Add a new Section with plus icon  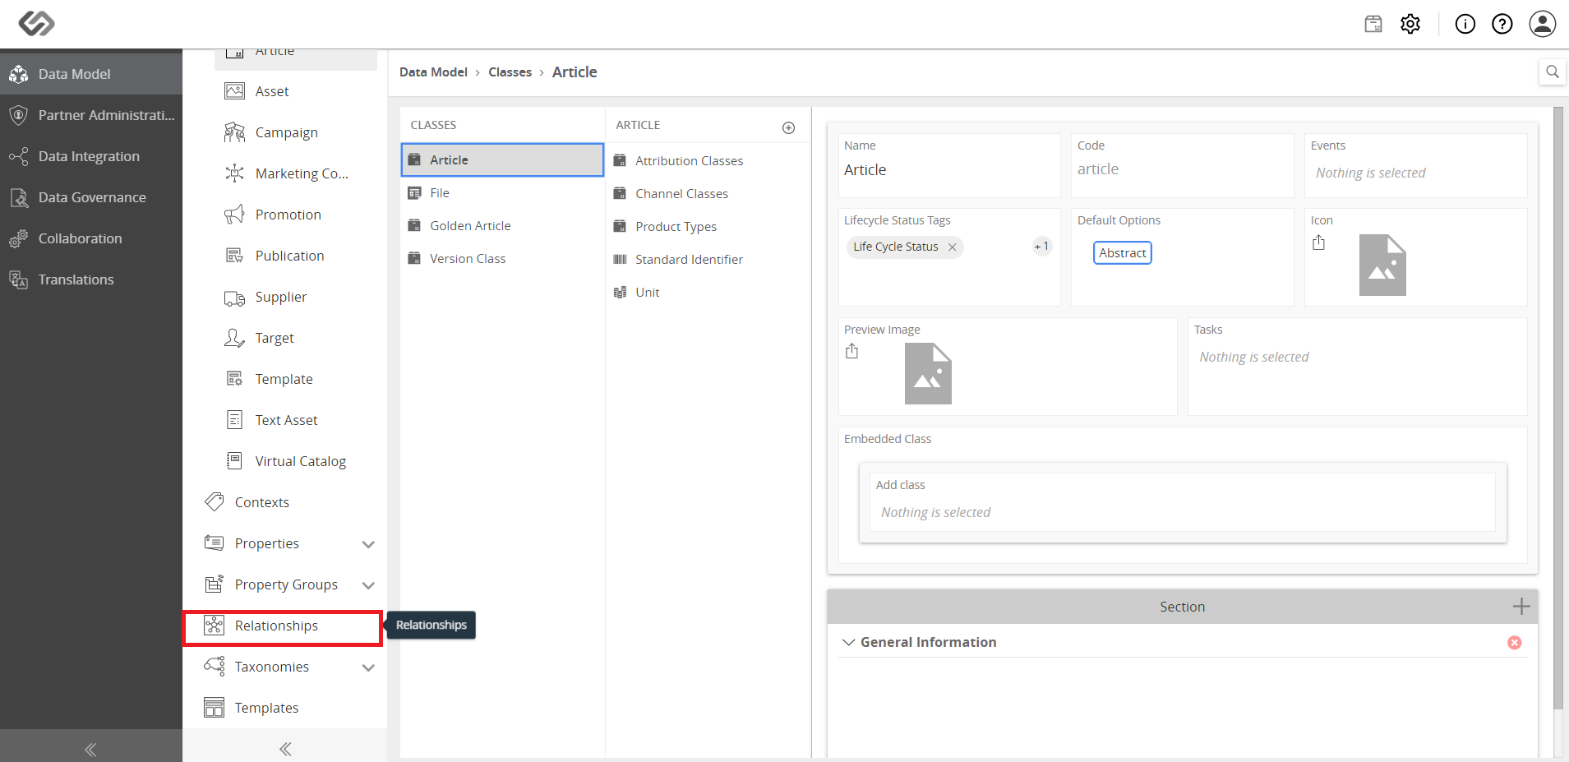point(1521,607)
